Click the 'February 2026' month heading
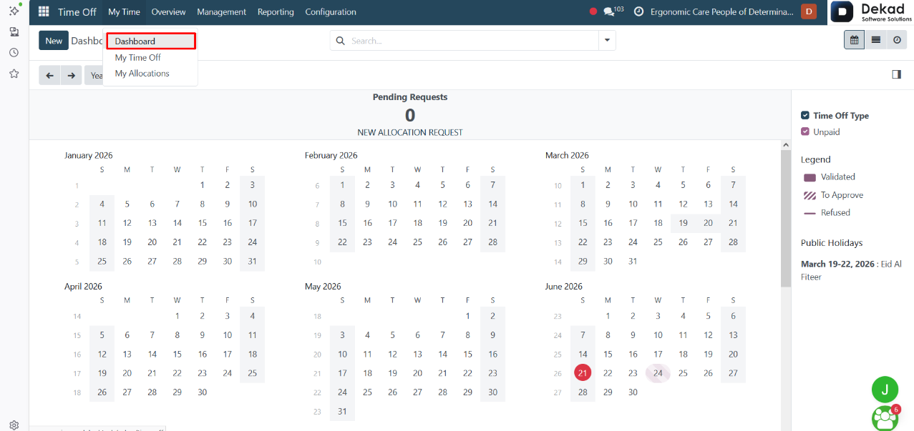The height and width of the screenshot is (431, 914). pyautogui.click(x=331, y=155)
